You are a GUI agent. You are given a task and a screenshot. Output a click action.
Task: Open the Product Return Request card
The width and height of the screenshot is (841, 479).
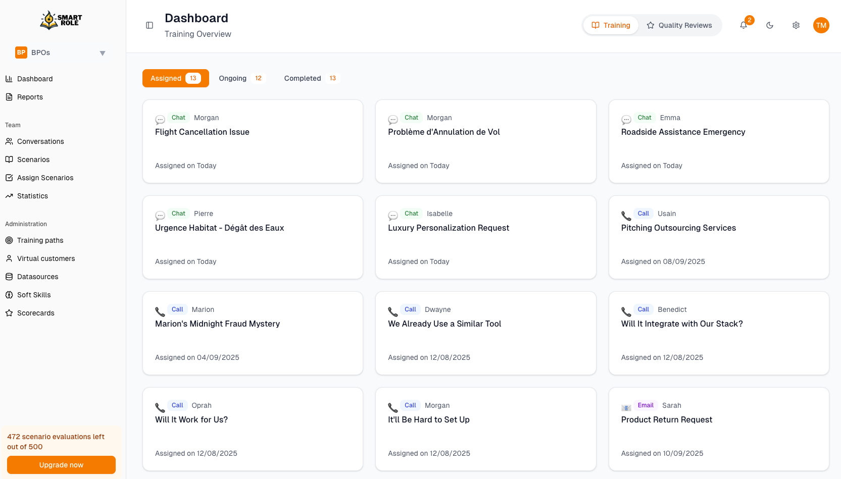(718, 429)
